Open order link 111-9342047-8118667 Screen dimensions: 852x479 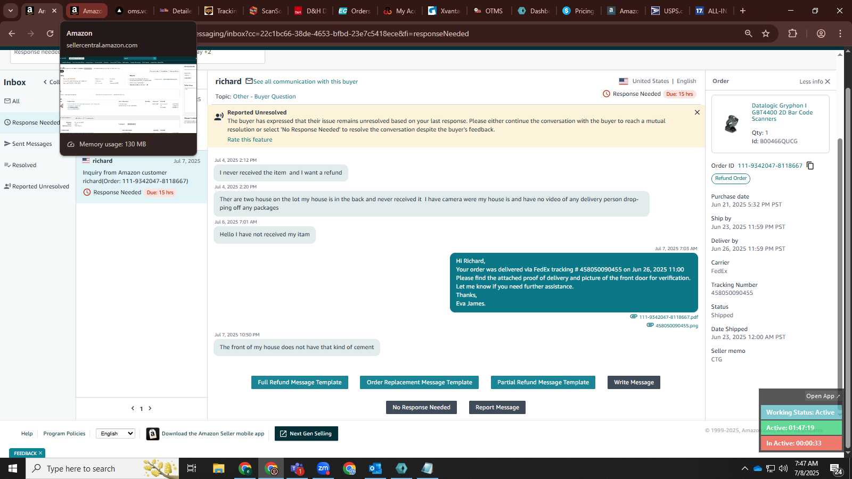[x=769, y=166]
